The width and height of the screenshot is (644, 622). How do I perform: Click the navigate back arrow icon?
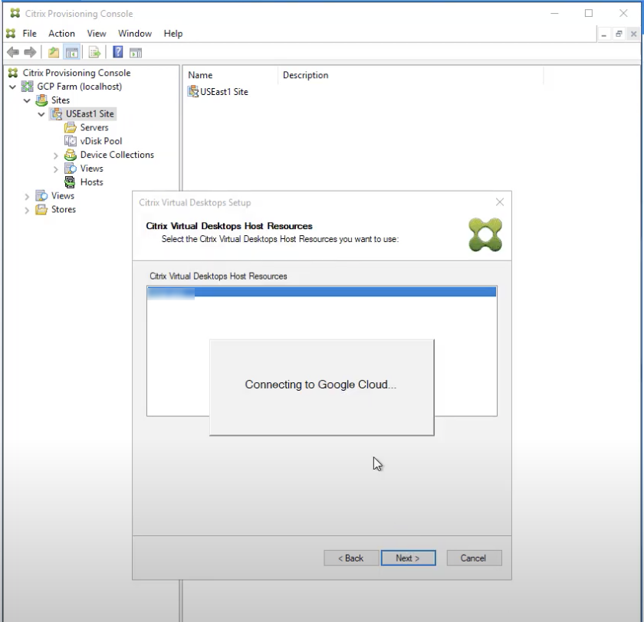(x=12, y=52)
